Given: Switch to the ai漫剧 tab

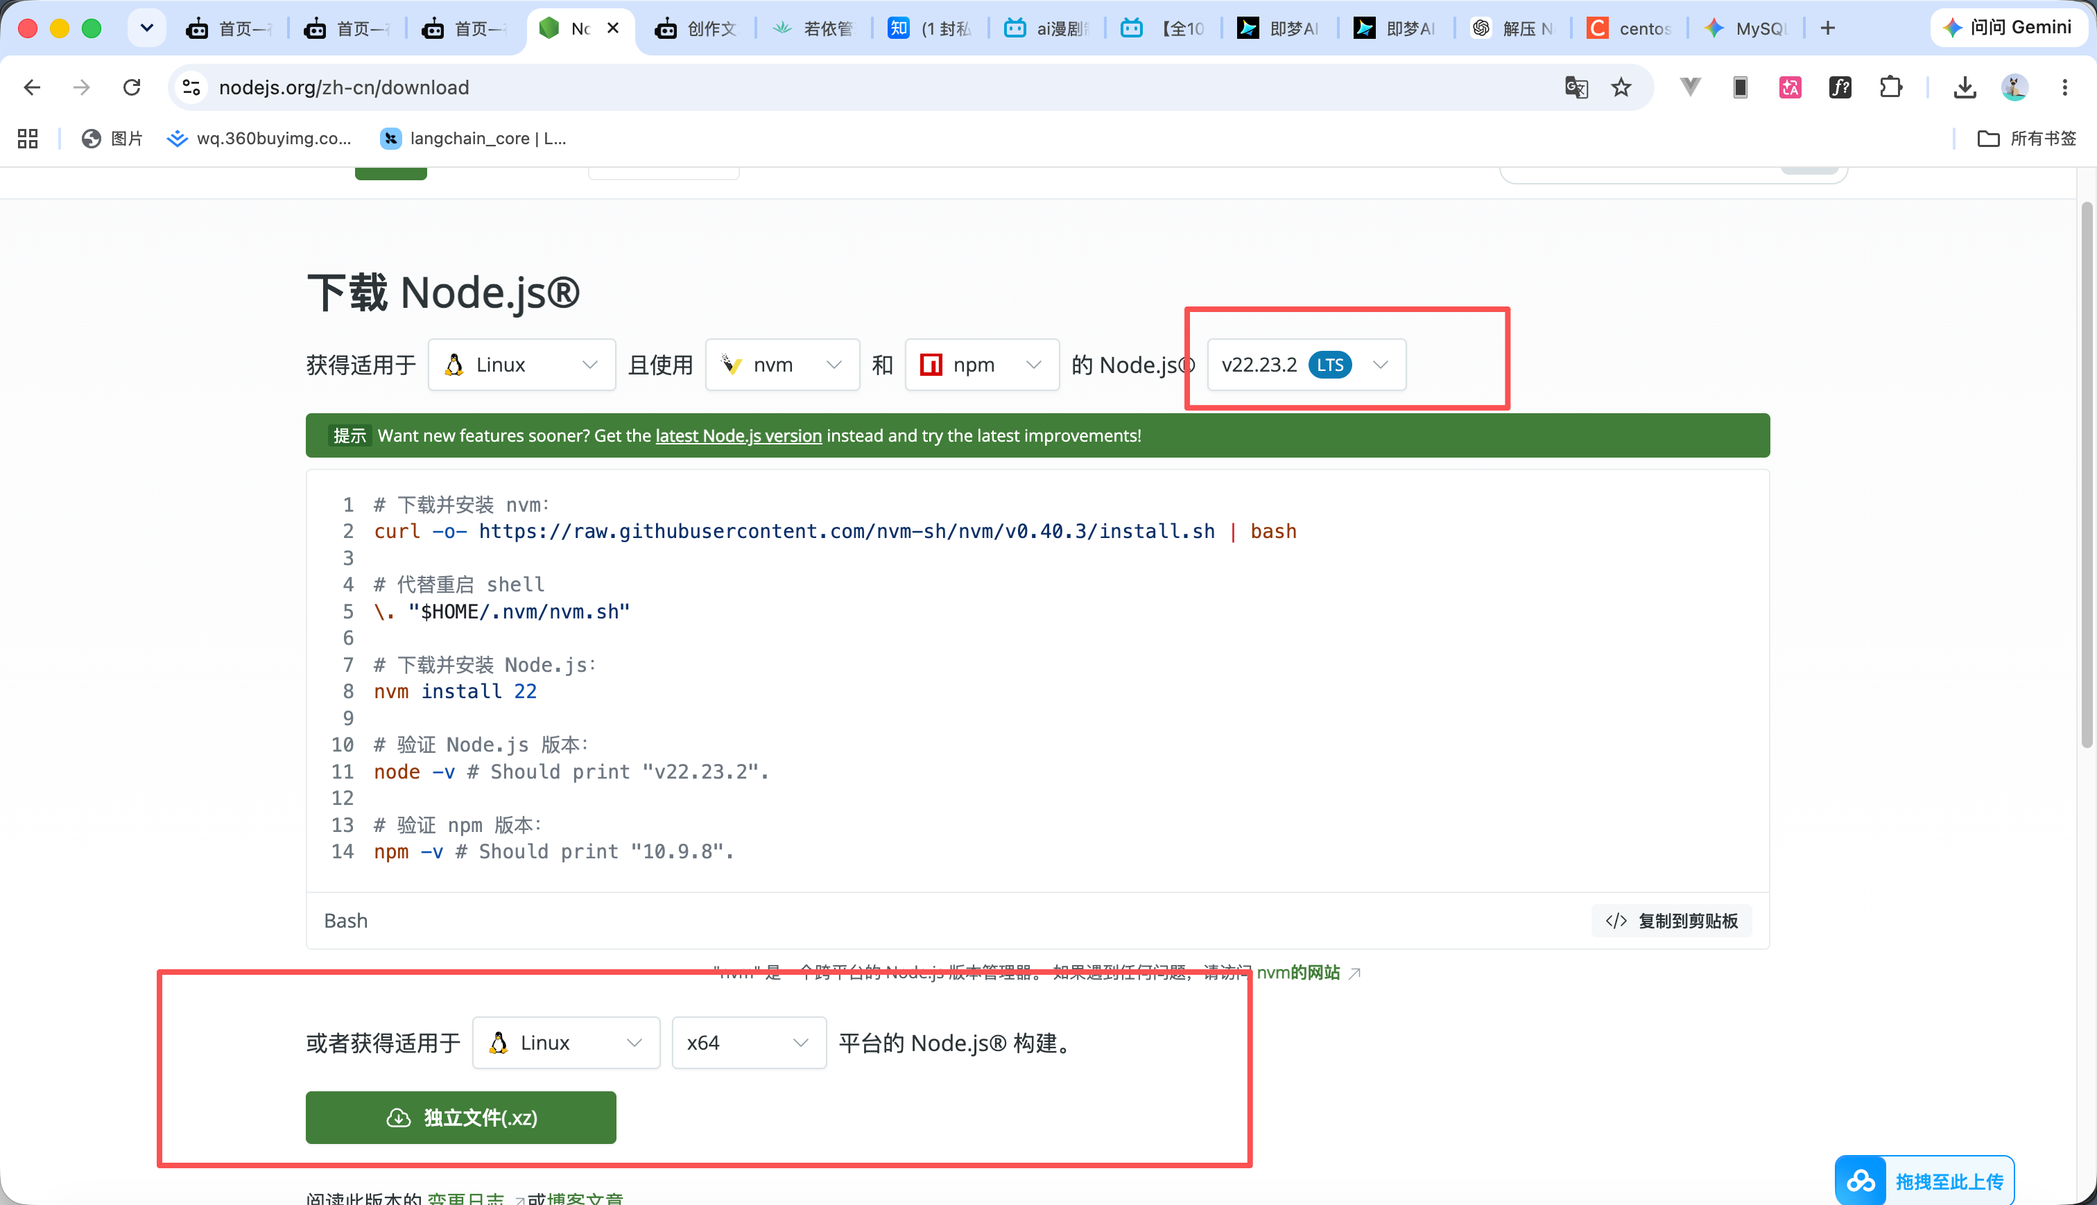Looking at the screenshot, I should [x=1046, y=28].
